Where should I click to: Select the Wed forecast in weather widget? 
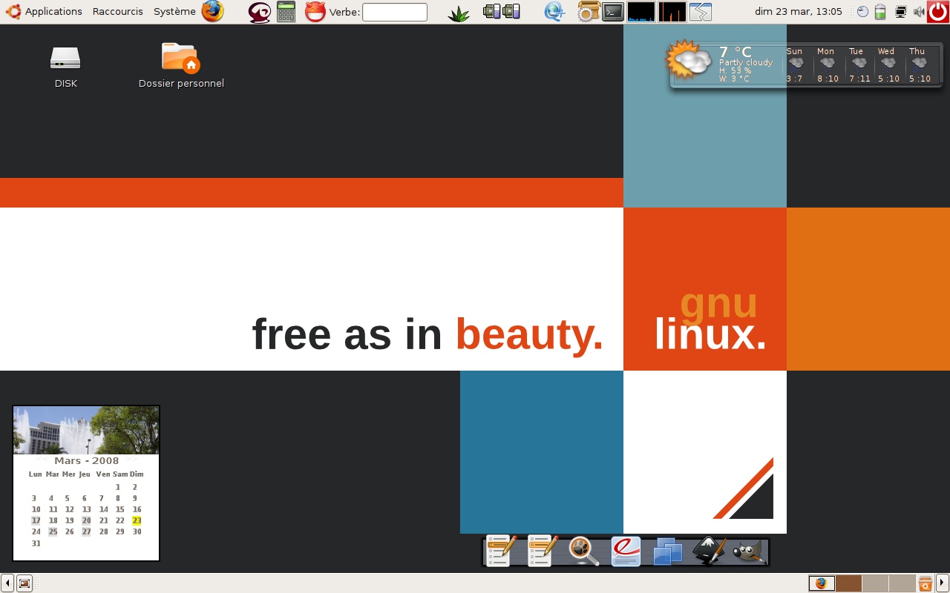pos(888,64)
